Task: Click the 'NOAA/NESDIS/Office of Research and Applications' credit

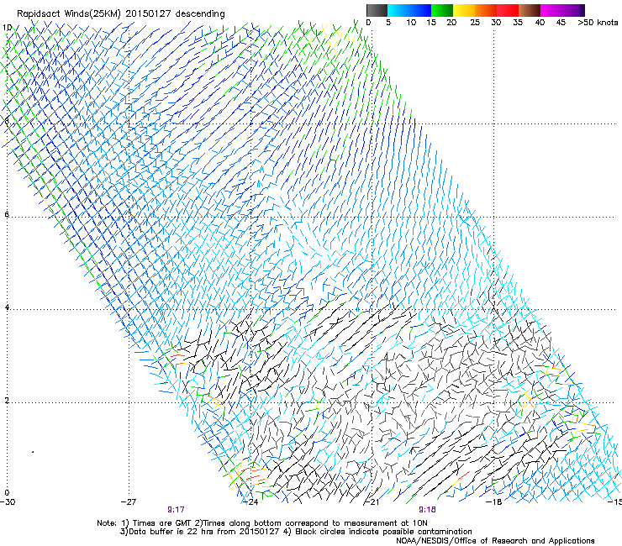Action: point(495,541)
